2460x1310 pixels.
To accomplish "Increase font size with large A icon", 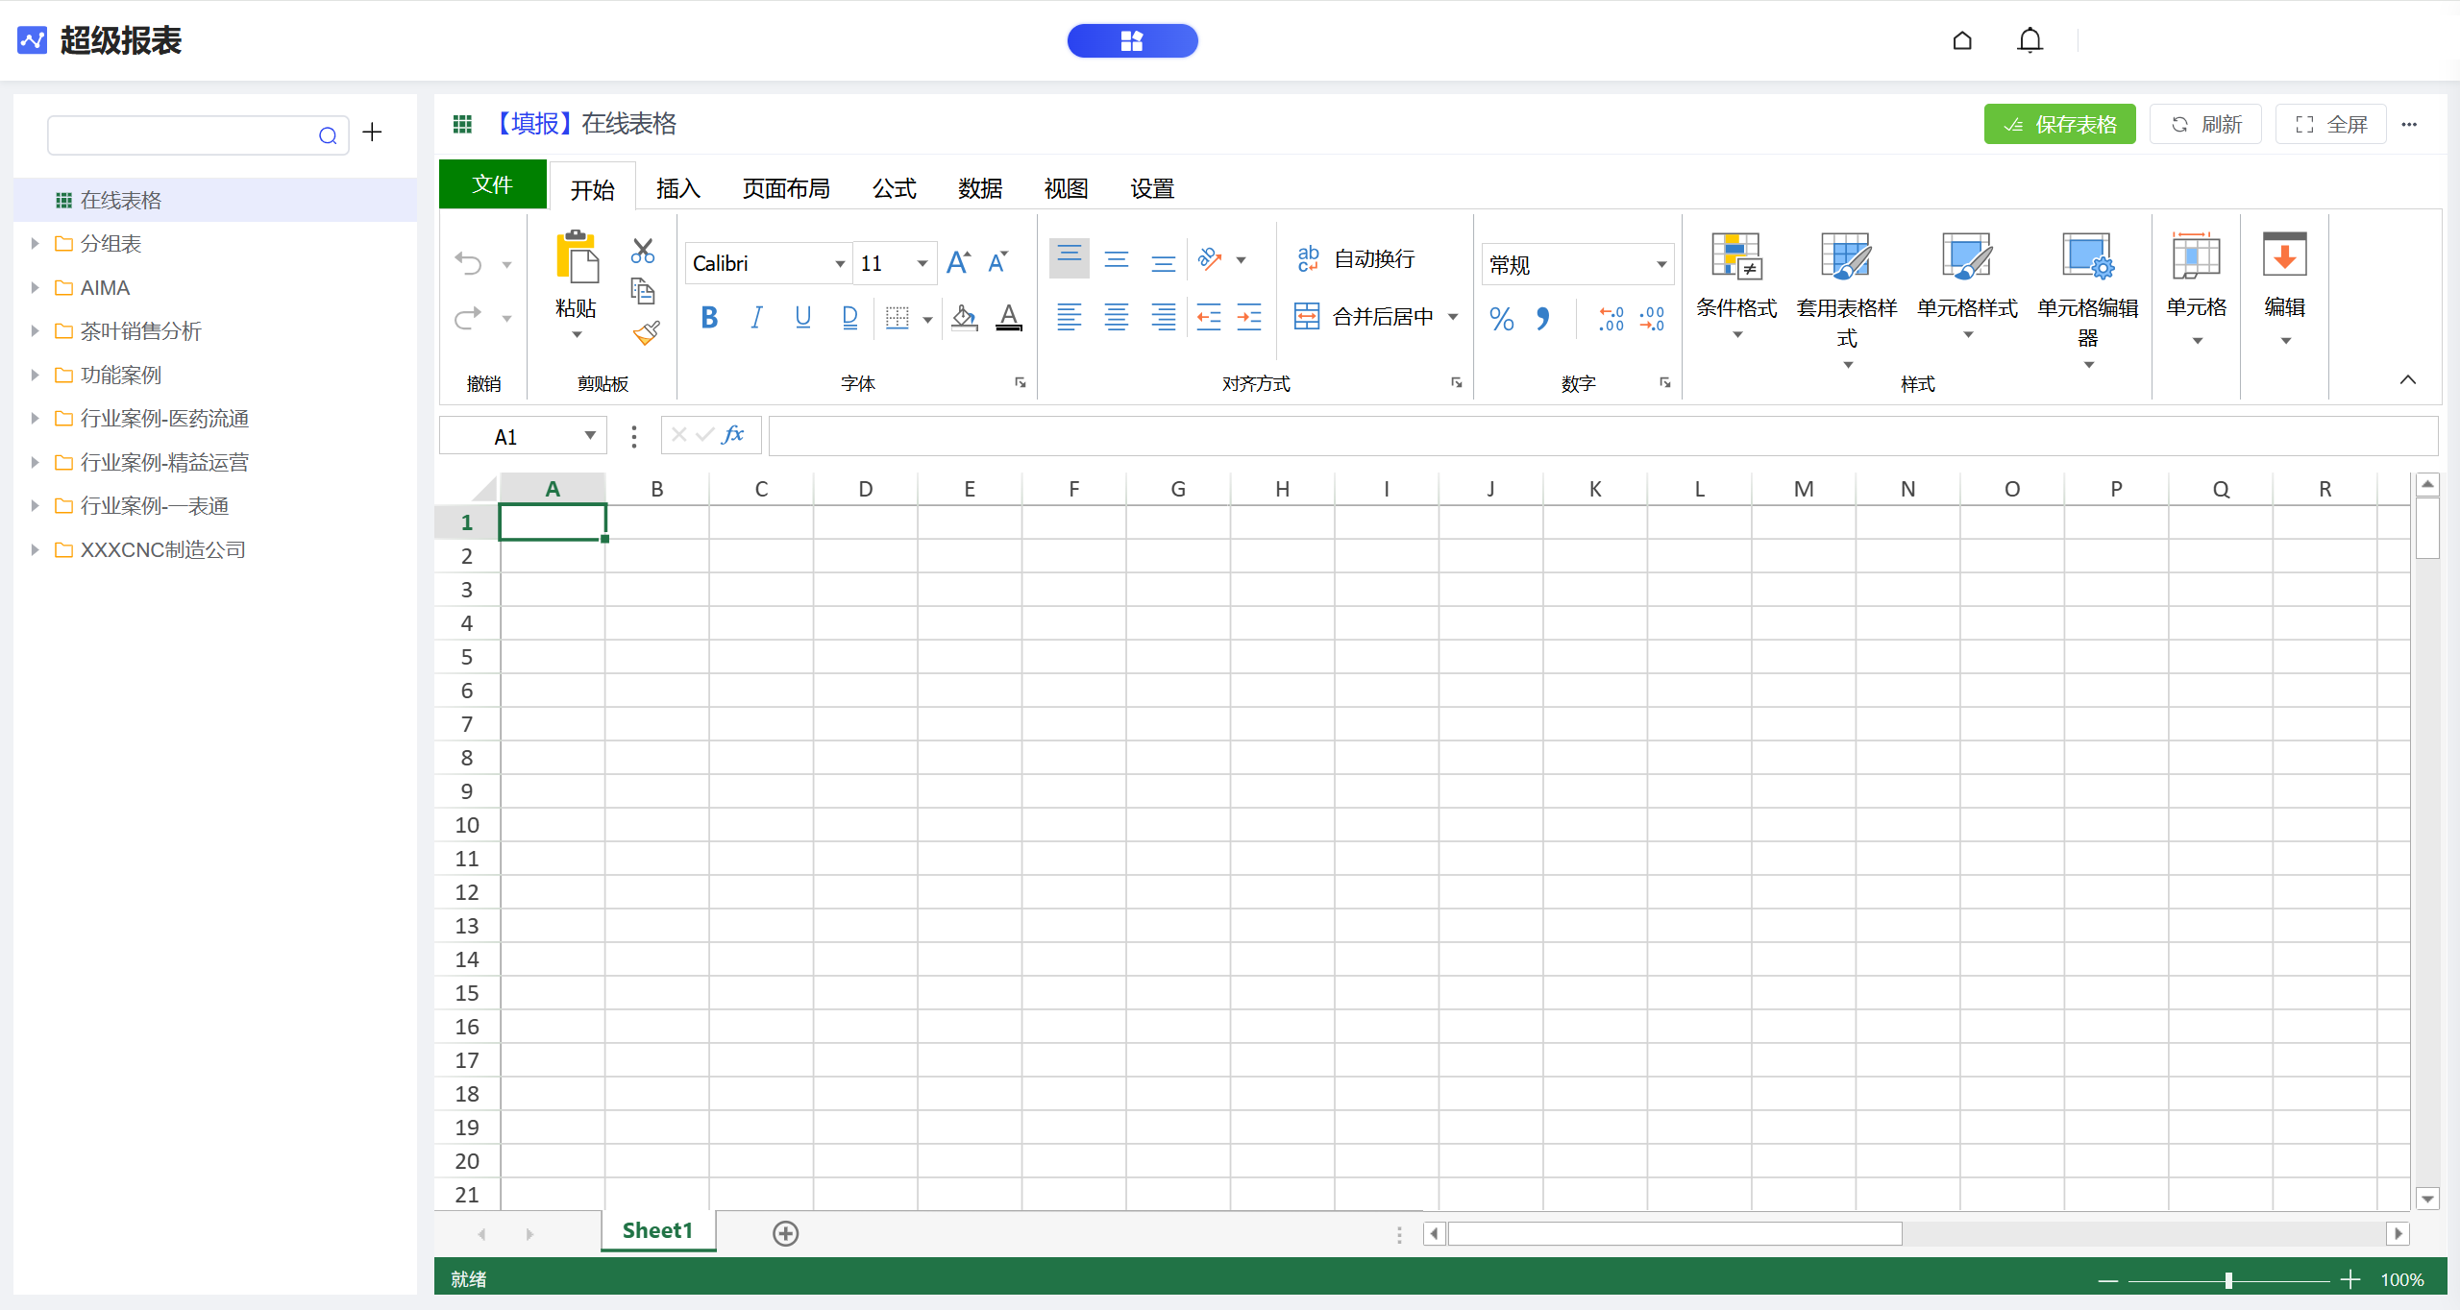I will tap(958, 262).
